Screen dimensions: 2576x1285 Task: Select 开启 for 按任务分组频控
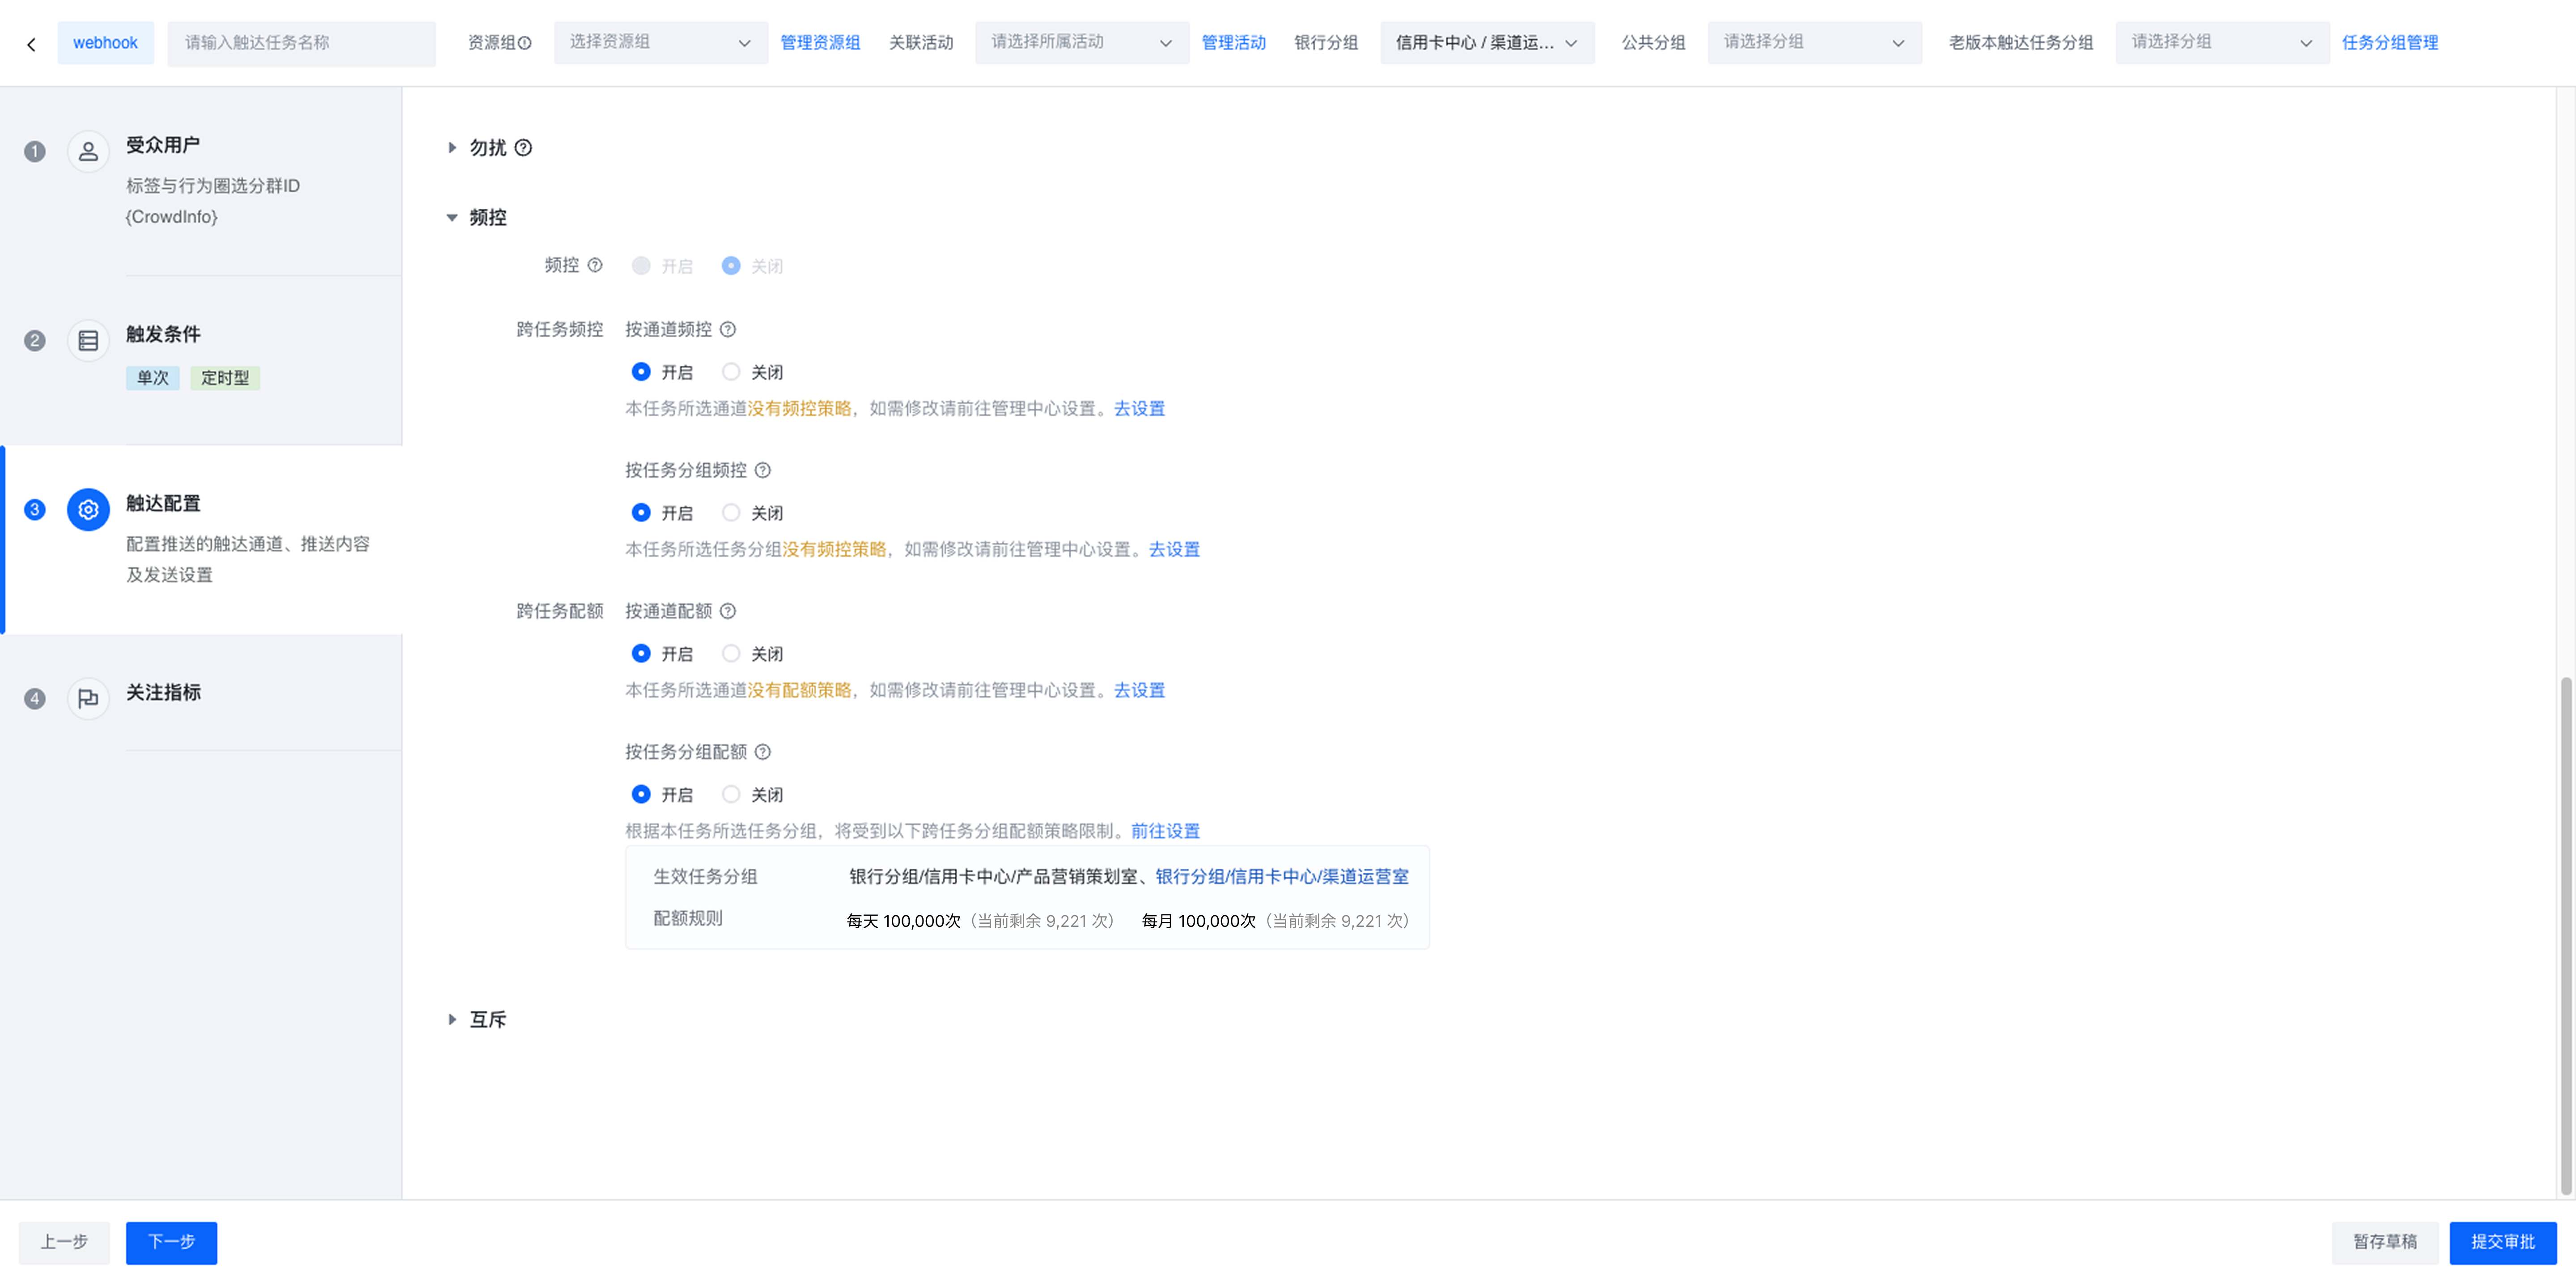(x=641, y=513)
